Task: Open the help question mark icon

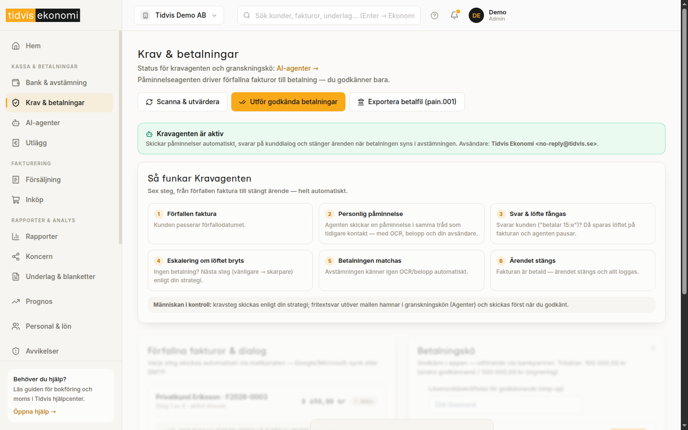Action: coord(434,15)
